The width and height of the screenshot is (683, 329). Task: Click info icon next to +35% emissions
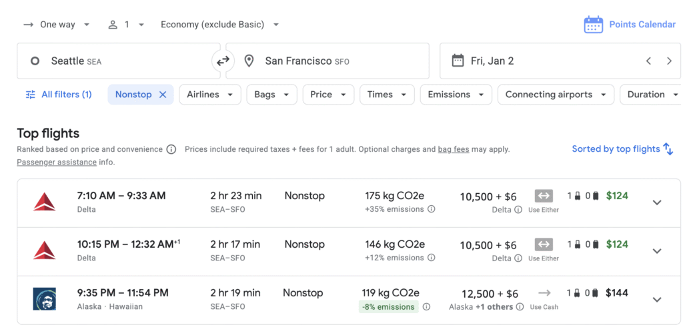pyautogui.click(x=432, y=209)
